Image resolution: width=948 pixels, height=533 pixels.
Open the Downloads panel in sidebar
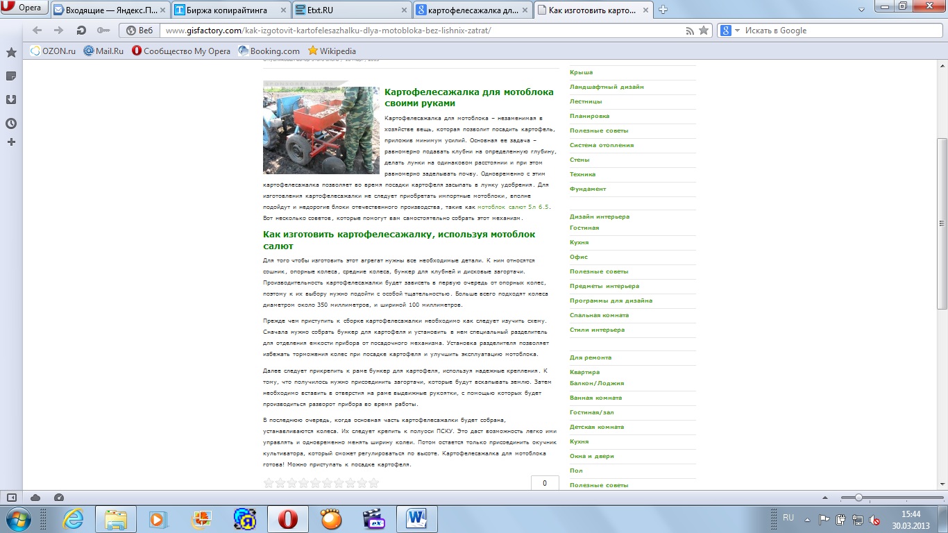tap(11, 99)
